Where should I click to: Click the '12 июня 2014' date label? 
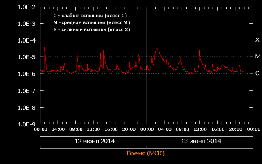93,141
